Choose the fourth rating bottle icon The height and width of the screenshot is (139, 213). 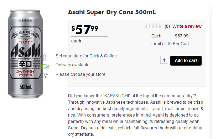coord(156,26)
